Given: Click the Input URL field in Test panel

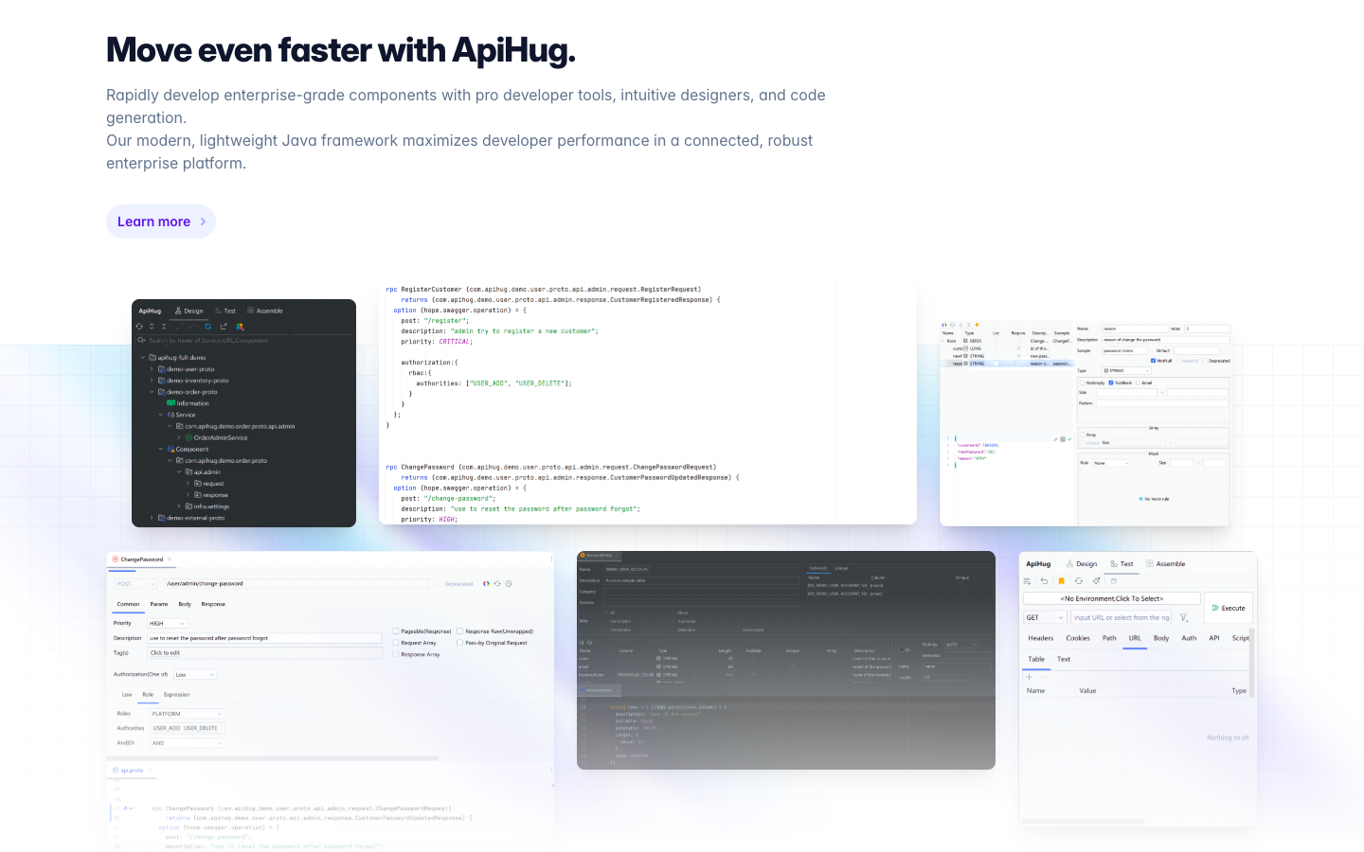Looking at the screenshot, I should [x=1122, y=617].
